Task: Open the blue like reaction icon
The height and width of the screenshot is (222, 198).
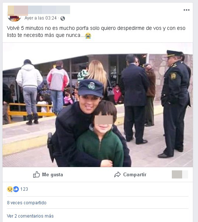Action: tap(16, 189)
